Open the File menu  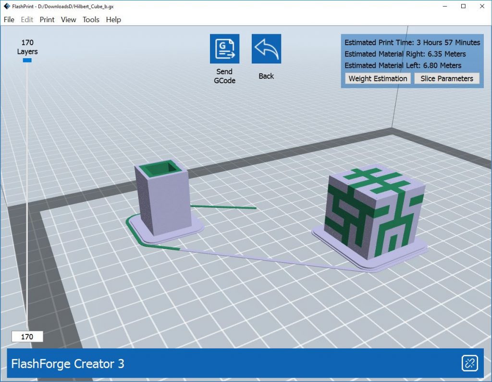pyautogui.click(x=9, y=19)
